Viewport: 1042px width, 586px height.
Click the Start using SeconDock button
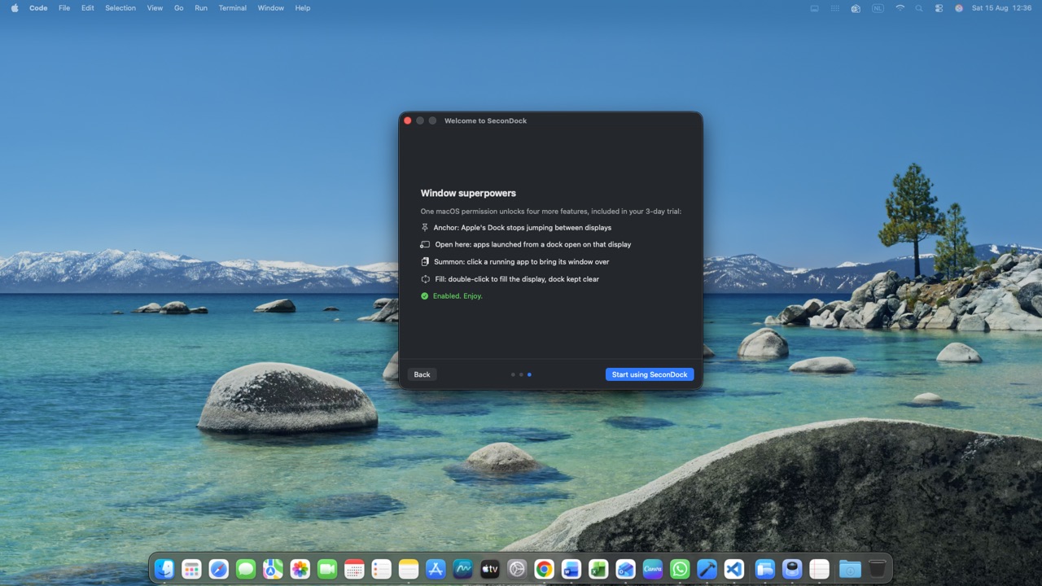point(650,374)
